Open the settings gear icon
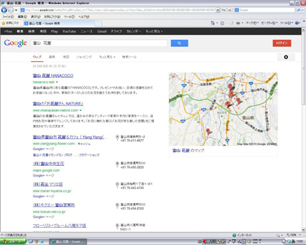Screen dimensions: 306x245 pos(286,57)
